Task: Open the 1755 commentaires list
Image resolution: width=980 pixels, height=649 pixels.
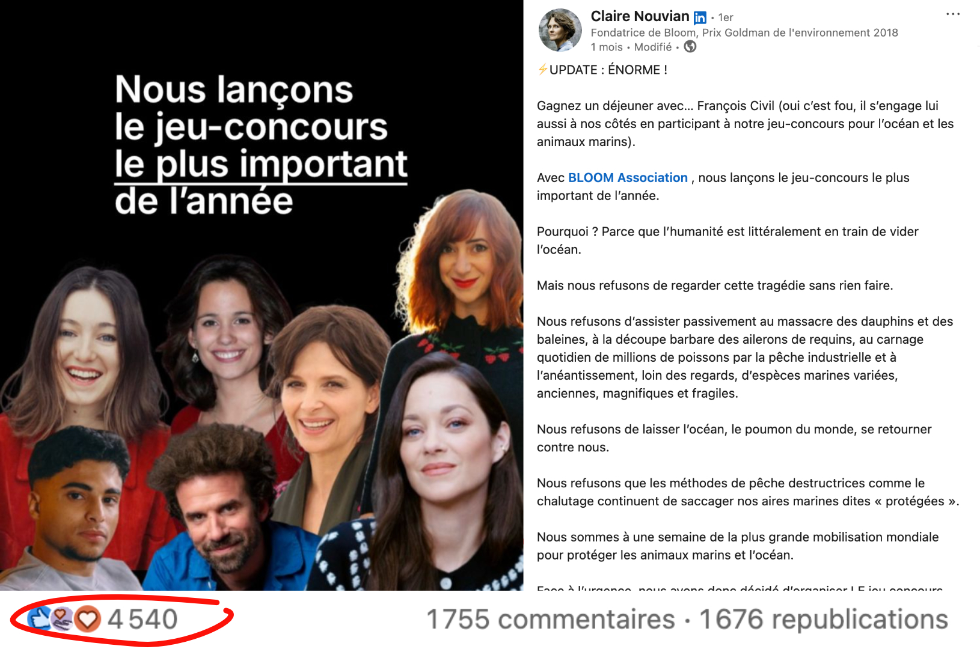Action: [x=551, y=620]
